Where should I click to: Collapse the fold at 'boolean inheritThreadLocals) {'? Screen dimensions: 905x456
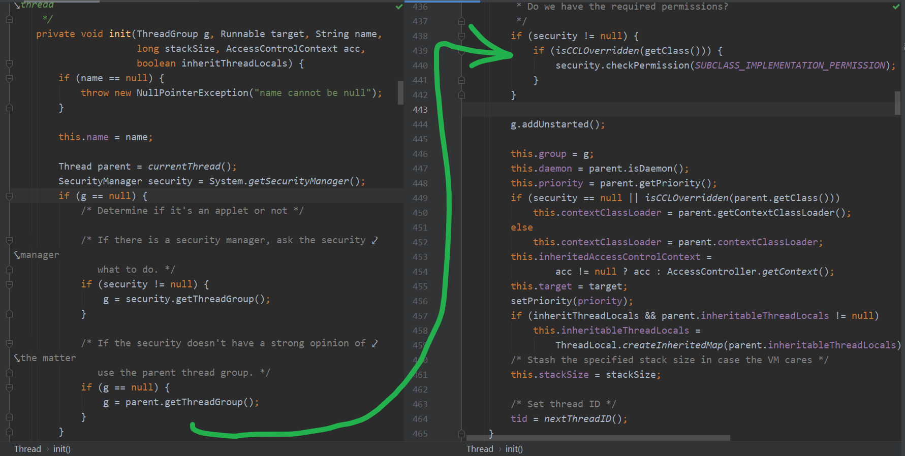click(x=9, y=63)
